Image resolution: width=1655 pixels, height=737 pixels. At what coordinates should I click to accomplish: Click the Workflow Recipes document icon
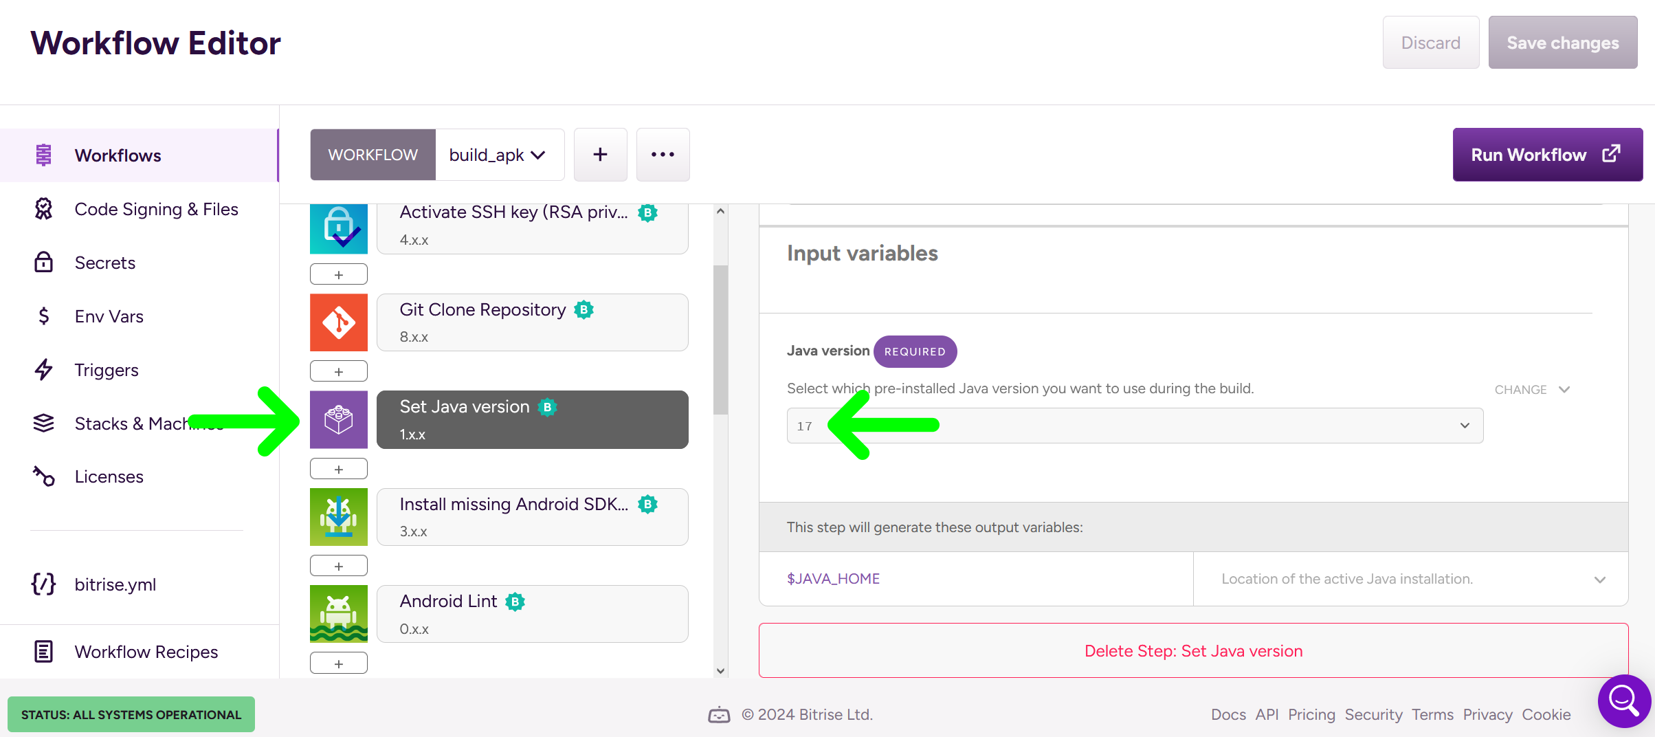[x=43, y=651]
